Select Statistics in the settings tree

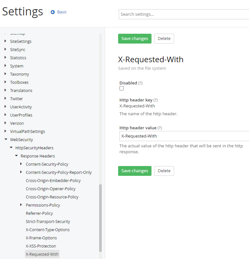point(18,58)
